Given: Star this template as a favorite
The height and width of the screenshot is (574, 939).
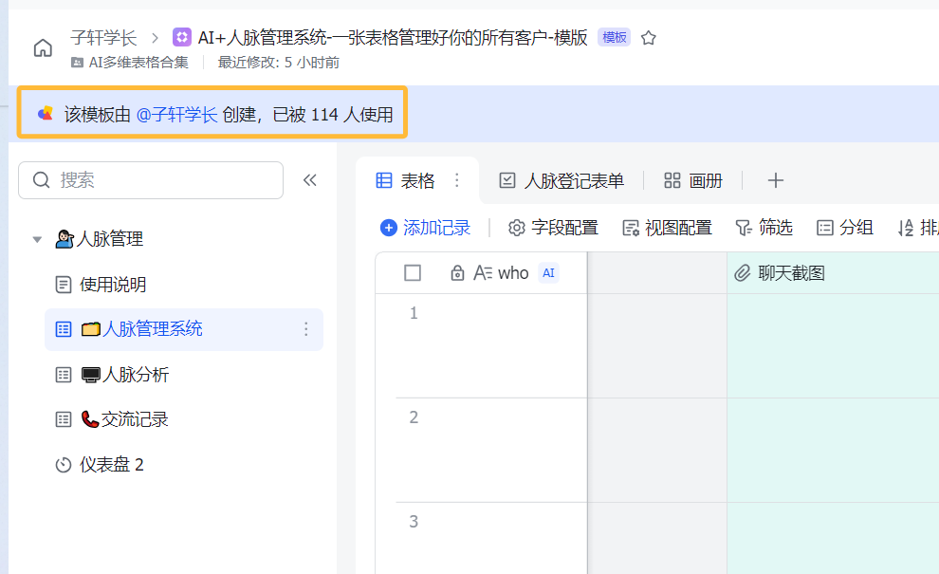Looking at the screenshot, I should [x=649, y=38].
